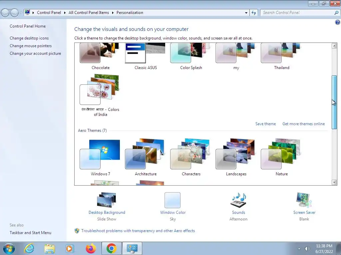Click the refresh button beside address bar
This screenshot has width=341, height=255.
point(254,13)
